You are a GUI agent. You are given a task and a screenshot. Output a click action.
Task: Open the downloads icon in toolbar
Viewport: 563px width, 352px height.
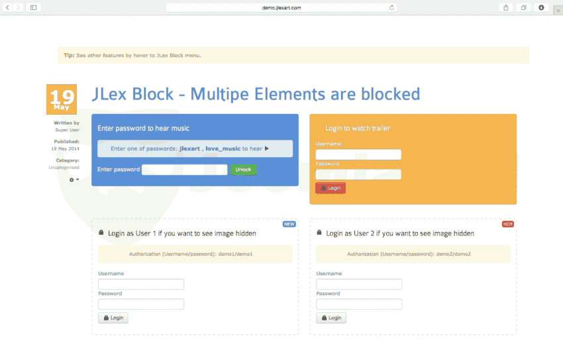coord(541,7)
